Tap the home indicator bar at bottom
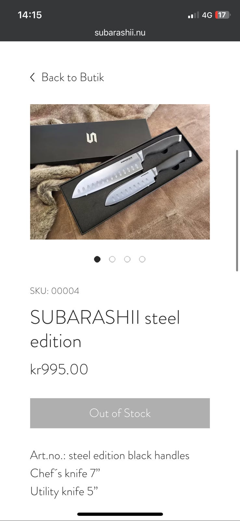Viewport: 240px width, 521px height. coord(120,514)
